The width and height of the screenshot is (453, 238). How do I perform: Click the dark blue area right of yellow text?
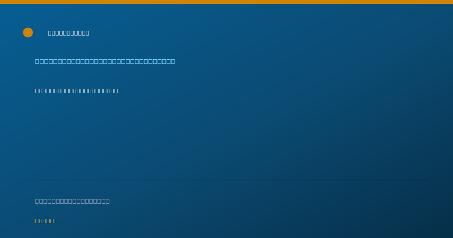(x=245, y=221)
